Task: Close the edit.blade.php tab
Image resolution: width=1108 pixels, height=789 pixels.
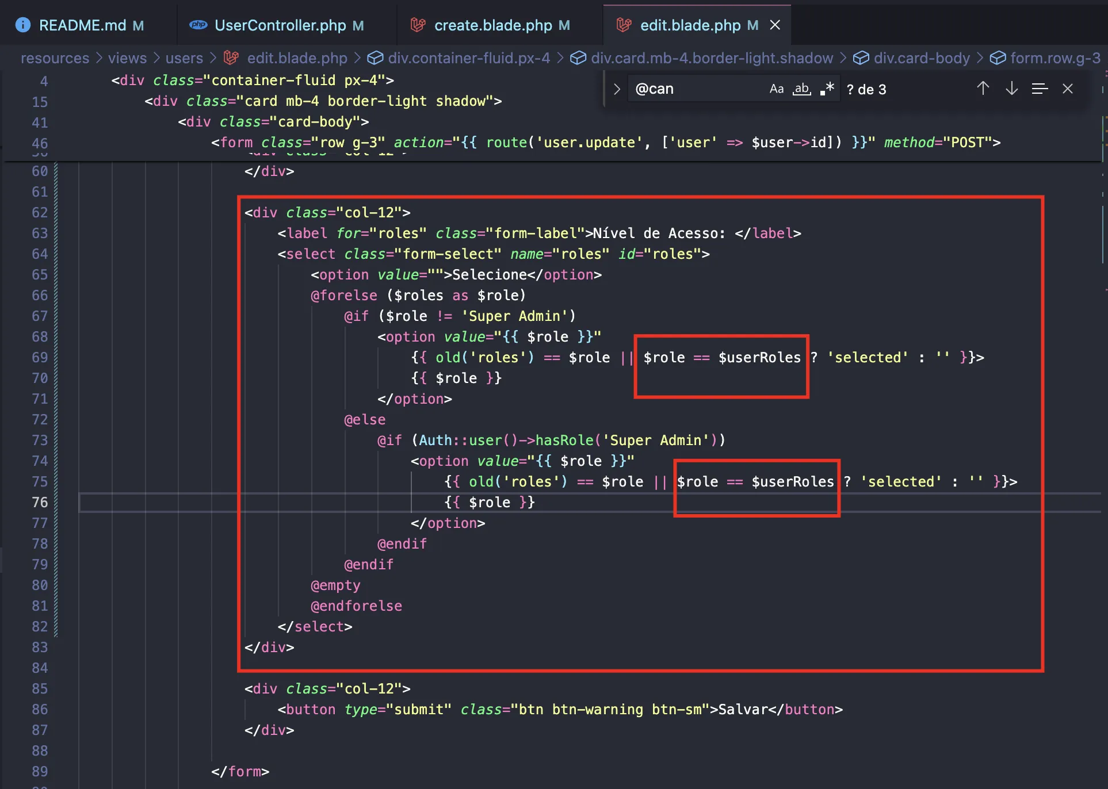Action: [x=775, y=25]
